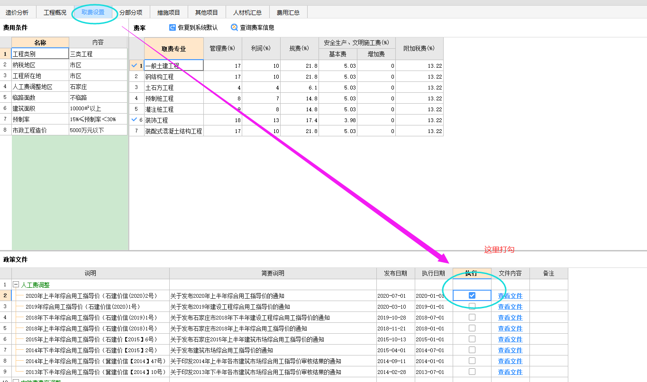647x382 pixels.
Task: Click the 管理费(%) column header
Action: point(223,49)
